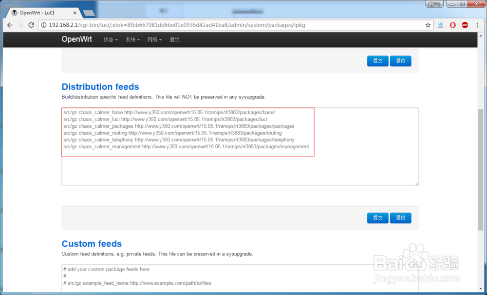Bookmark this page with the star icon

pos(428,25)
